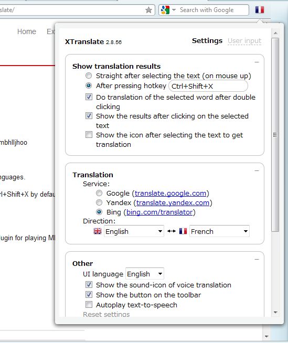This screenshot has width=288, height=343.
Task: Enable 'Autoplay text-to-speech' checkbox
Action: (x=89, y=305)
